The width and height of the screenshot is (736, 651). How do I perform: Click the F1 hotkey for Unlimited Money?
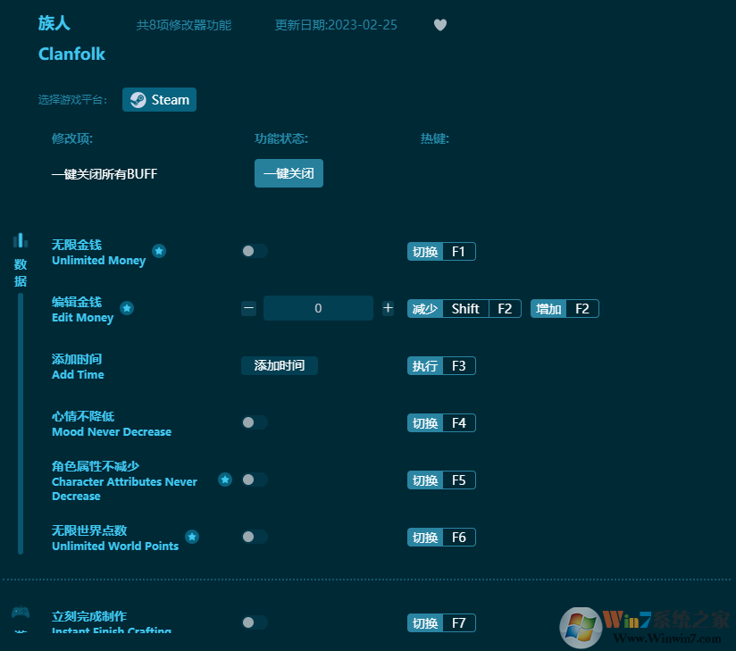(x=441, y=252)
